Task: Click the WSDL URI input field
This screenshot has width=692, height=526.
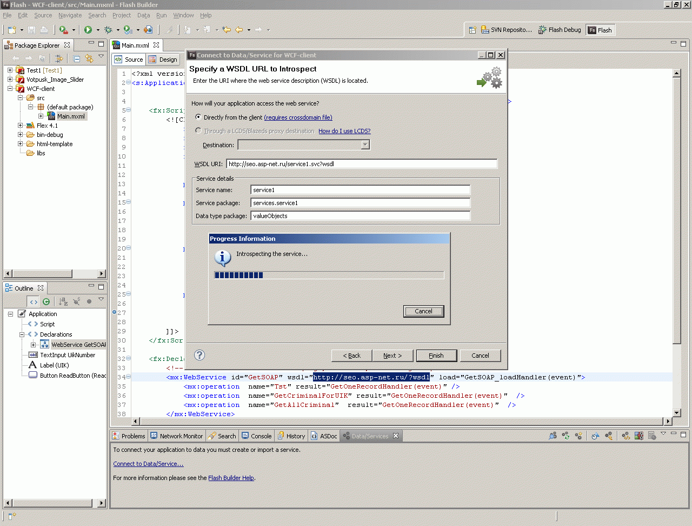Action: tap(362, 164)
